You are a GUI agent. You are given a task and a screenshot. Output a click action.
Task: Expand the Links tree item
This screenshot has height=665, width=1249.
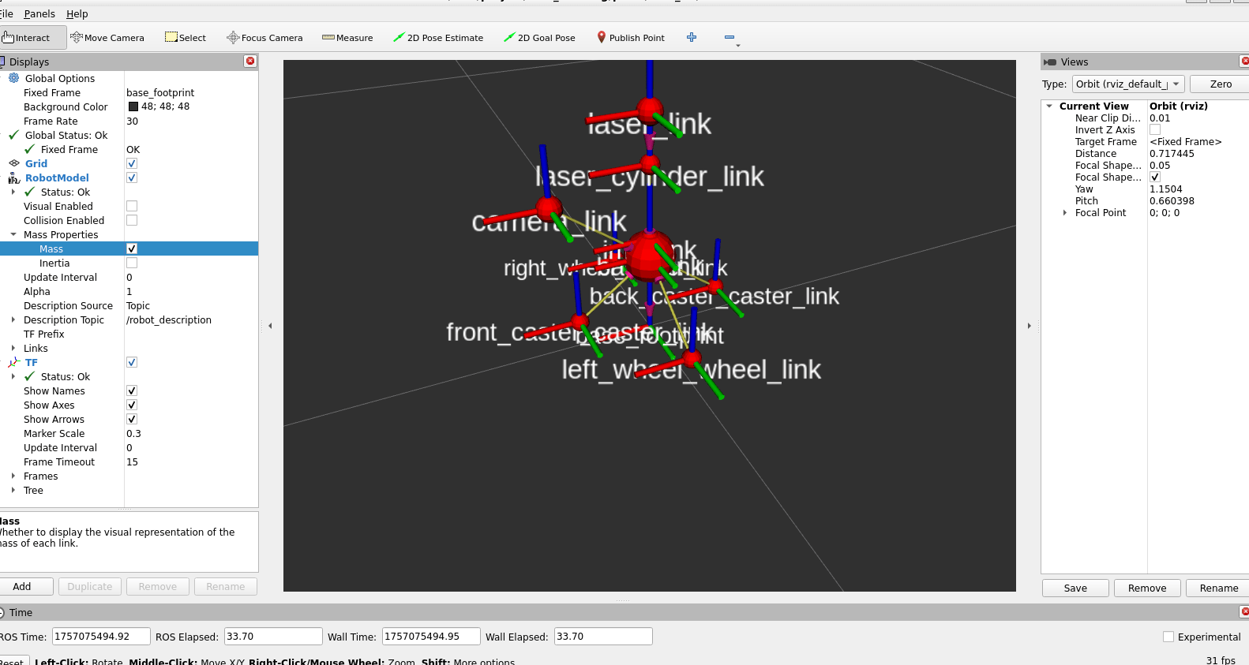[x=13, y=349]
